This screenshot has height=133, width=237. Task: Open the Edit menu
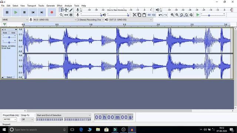pos(9,6)
